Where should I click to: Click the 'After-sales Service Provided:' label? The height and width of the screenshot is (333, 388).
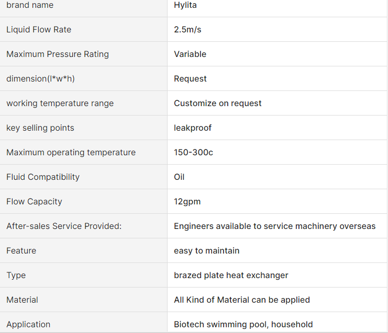(64, 226)
